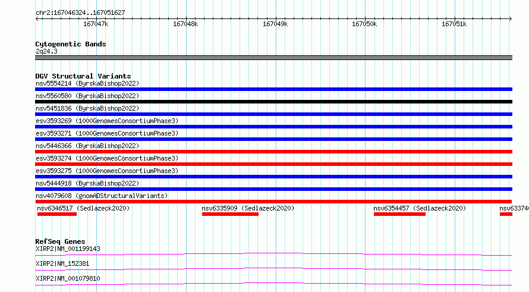Click the XIRP2|NM_001199143 transcript line
The width and height of the screenshot is (529, 292).
tap(273, 254)
